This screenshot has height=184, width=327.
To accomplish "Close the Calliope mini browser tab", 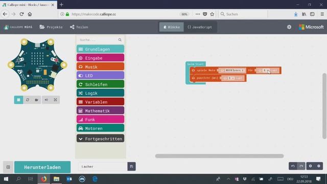I will (x=53, y=5).
